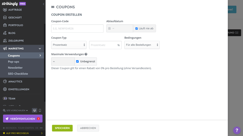This screenshot has width=243, height=136.
Task: Click the Coupon-Code input field
Action: pyautogui.click(x=77, y=29)
